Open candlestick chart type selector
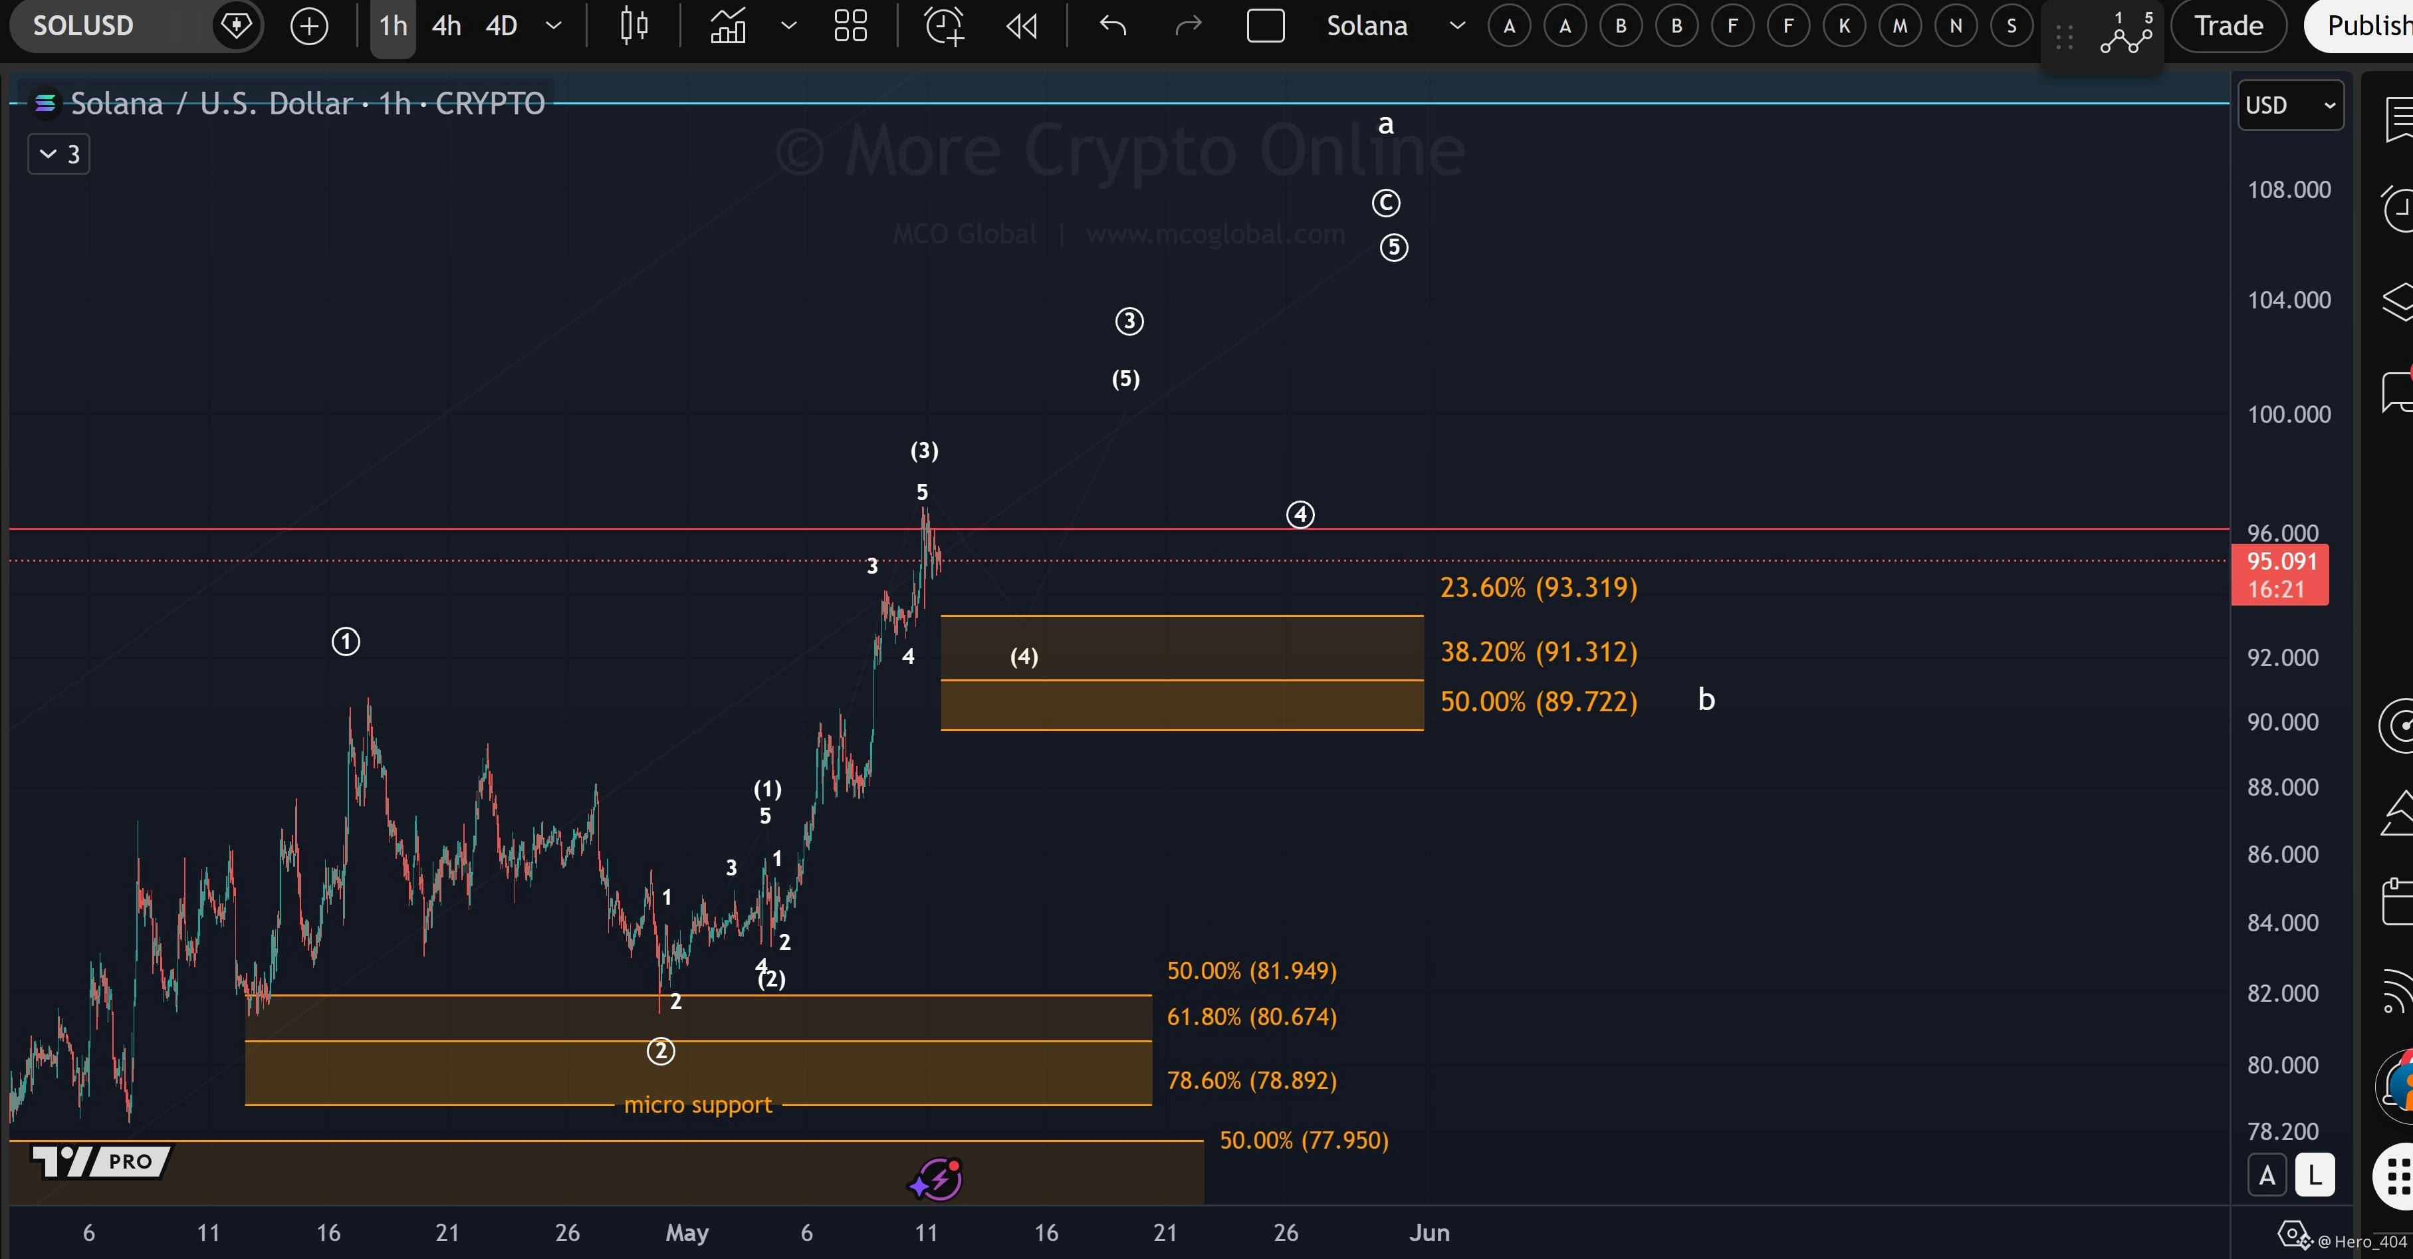The height and width of the screenshot is (1259, 2413). [x=634, y=25]
